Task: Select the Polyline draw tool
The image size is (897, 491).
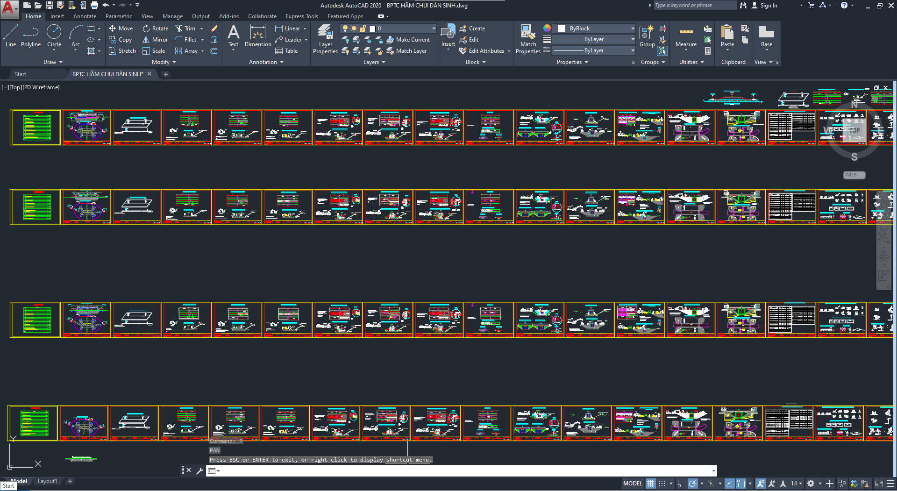Action: coord(30,36)
